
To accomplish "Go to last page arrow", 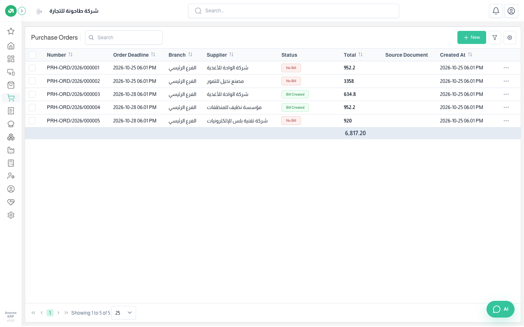I will point(66,313).
